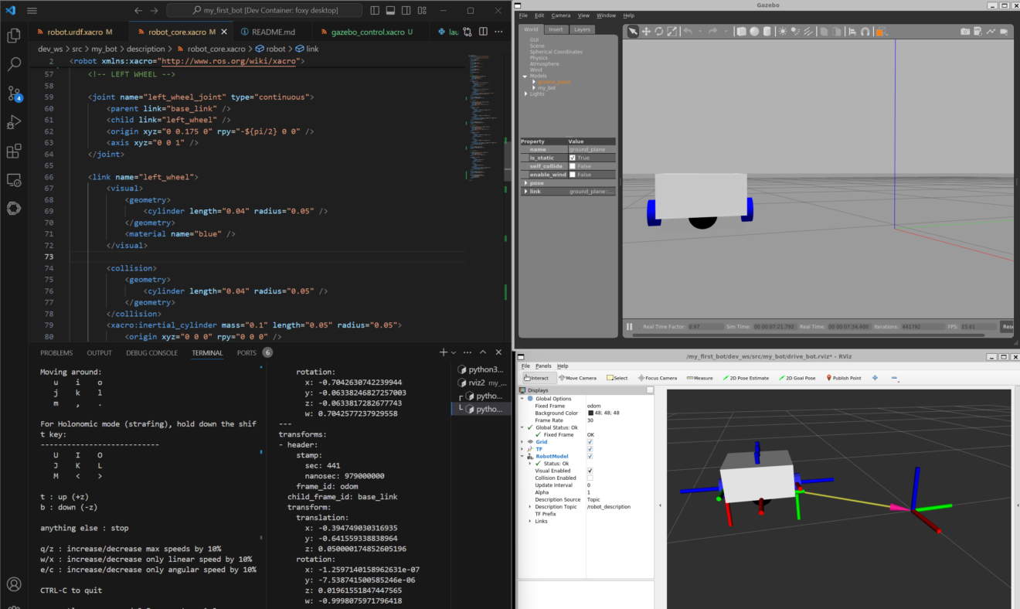
Task: Open the Panels menu in RViz
Action: (546, 367)
